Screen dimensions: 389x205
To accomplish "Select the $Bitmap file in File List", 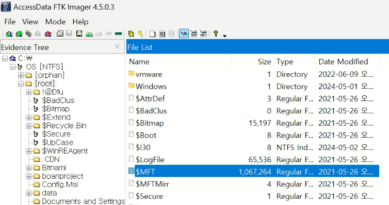I will pos(253,123).
